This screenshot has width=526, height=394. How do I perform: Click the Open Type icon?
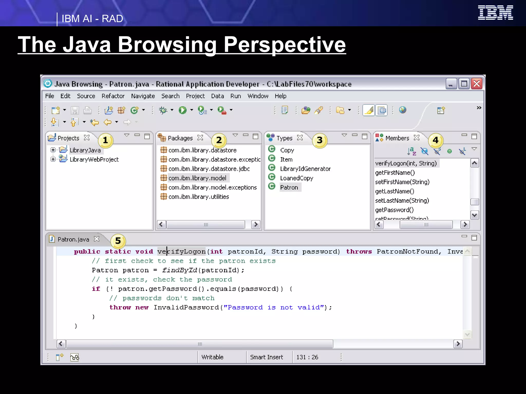(x=306, y=110)
